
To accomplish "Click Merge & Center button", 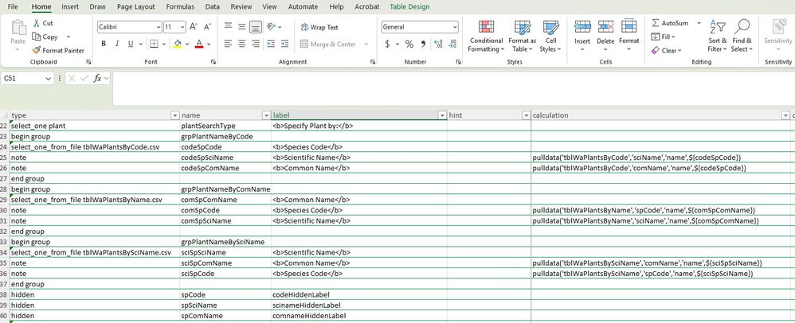I will 327,44.
